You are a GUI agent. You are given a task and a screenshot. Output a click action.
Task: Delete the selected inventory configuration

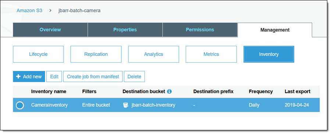click(134, 77)
